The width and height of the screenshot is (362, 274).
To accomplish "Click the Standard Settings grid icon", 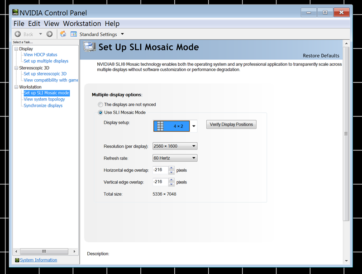I will pyautogui.click(x=74, y=34).
